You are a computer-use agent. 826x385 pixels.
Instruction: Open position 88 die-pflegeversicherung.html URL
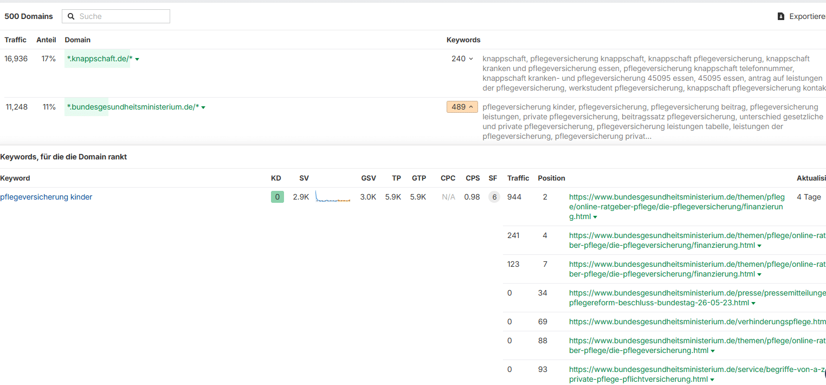[x=697, y=345]
